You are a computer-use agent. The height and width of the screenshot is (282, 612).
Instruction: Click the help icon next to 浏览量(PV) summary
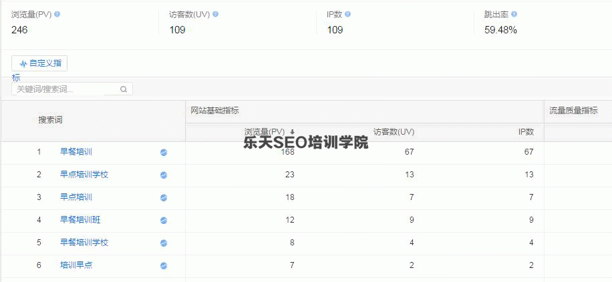coord(57,15)
